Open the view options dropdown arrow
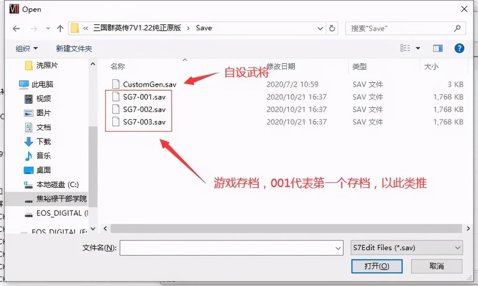The image size is (478, 286). click(x=418, y=48)
